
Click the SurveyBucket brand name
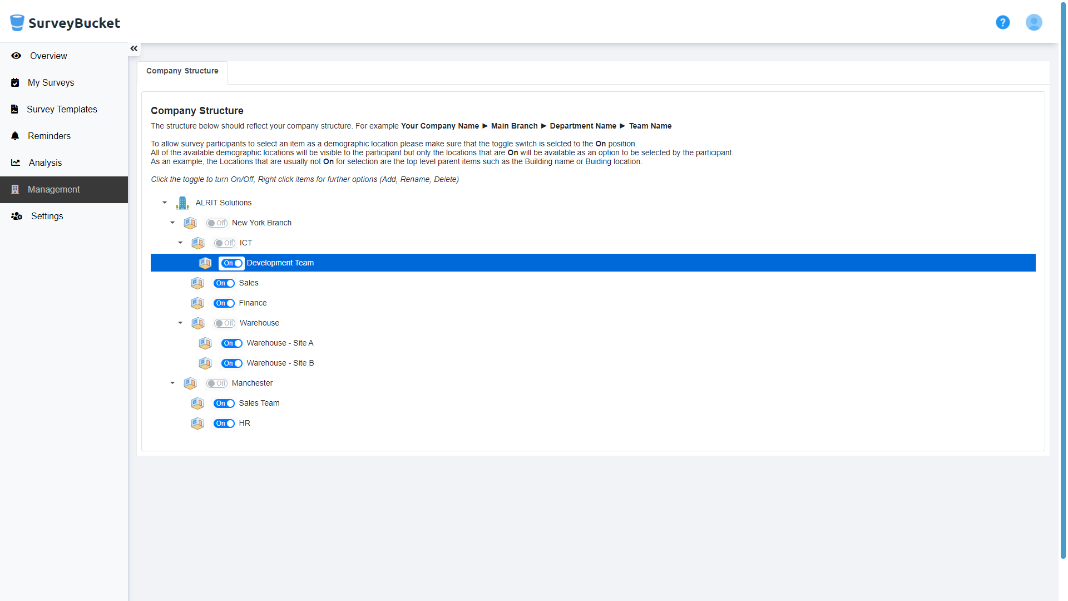click(74, 23)
